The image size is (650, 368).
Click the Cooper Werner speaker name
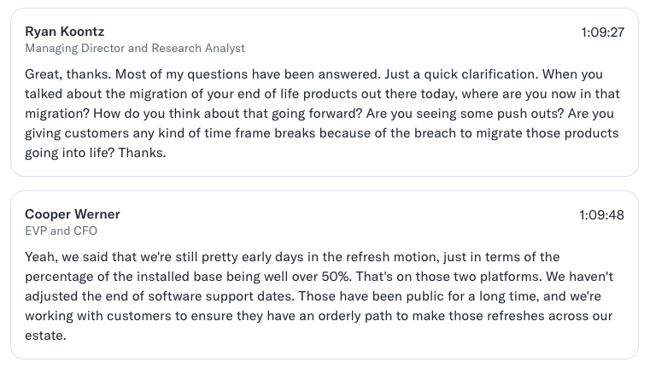click(73, 213)
